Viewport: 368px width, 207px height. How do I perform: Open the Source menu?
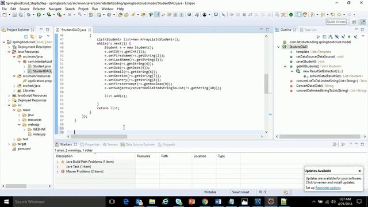click(24, 9)
